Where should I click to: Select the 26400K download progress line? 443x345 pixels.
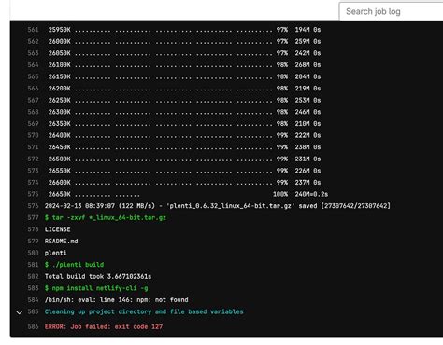point(184,135)
